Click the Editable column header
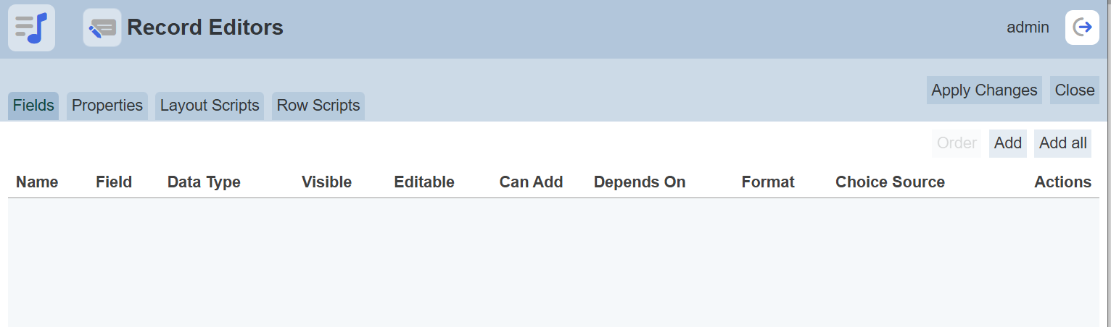The image size is (1111, 327). coord(424,182)
